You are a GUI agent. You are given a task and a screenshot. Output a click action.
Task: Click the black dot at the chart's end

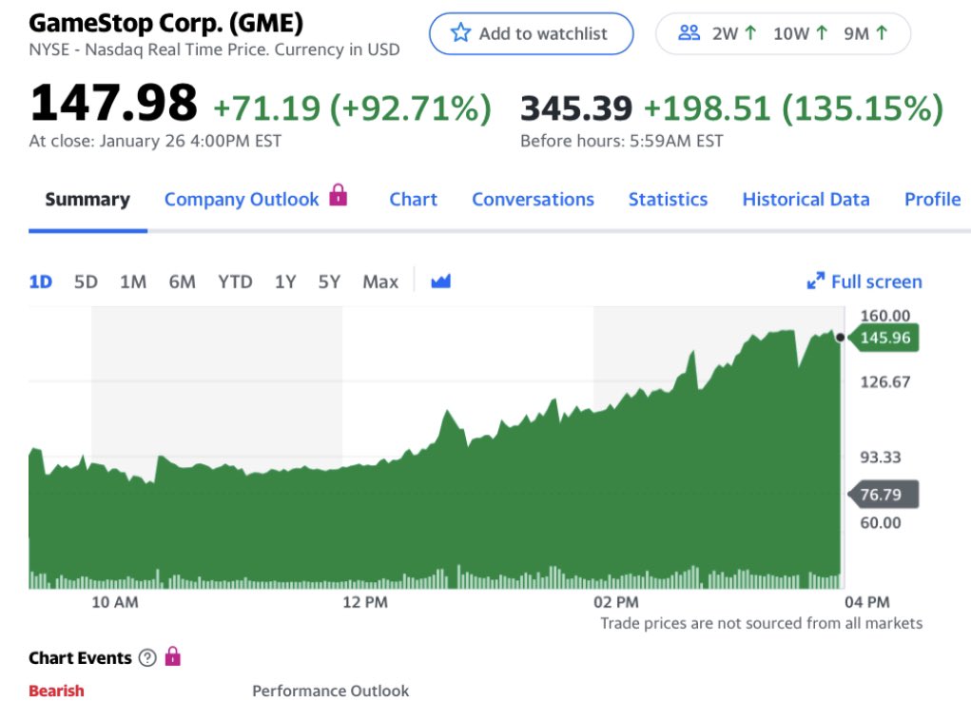(x=840, y=338)
